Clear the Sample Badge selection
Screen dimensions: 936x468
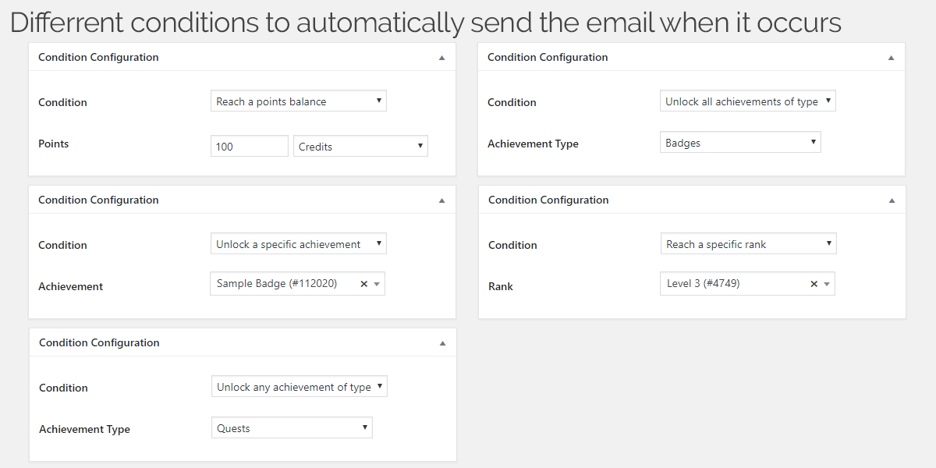(x=363, y=284)
